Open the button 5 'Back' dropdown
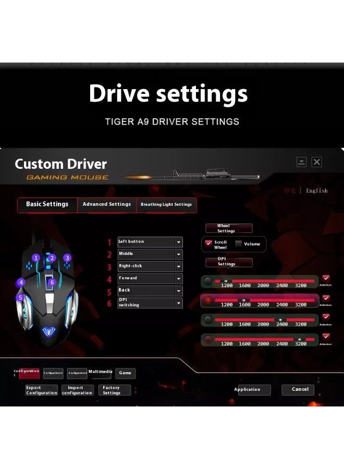Viewport: 344px width, 469px height. point(179,291)
